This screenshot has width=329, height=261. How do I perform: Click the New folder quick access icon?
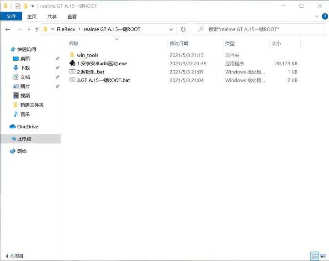point(26,6)
